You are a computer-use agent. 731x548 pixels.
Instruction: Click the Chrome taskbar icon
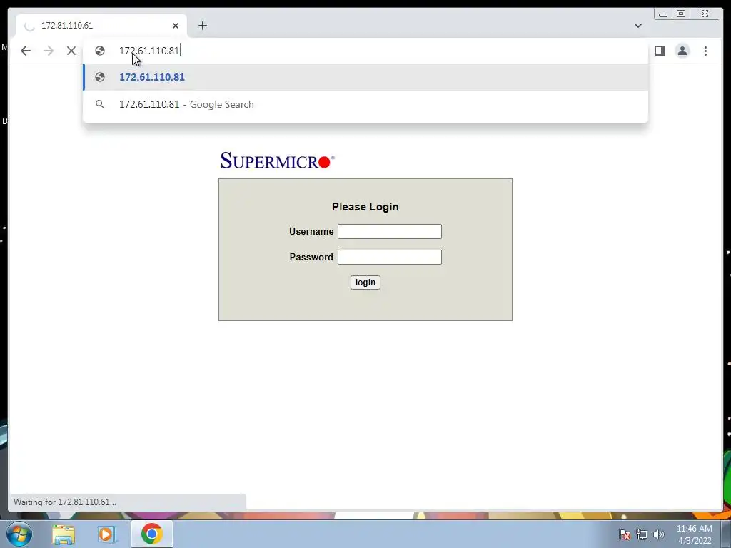pos(152,534)
